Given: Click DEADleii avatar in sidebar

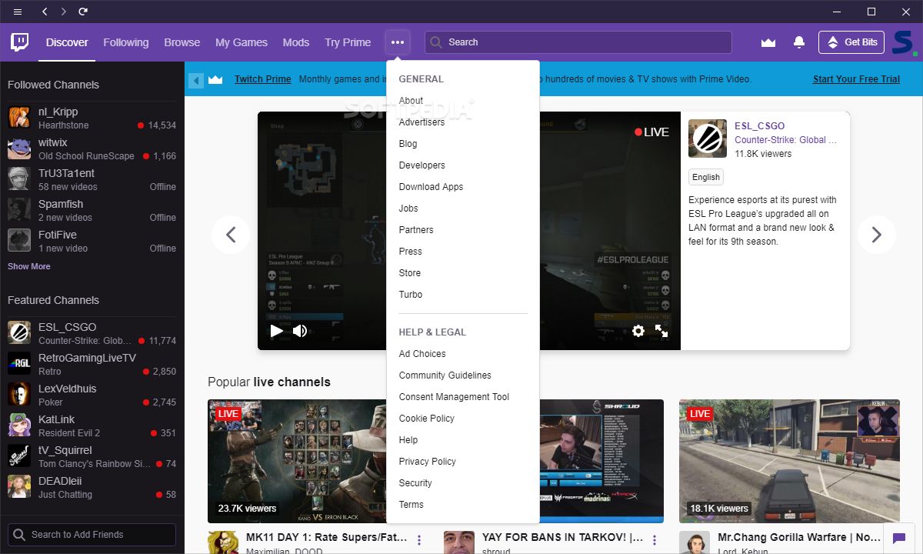Looking at the screenshot, I should (x=19, y=487).
